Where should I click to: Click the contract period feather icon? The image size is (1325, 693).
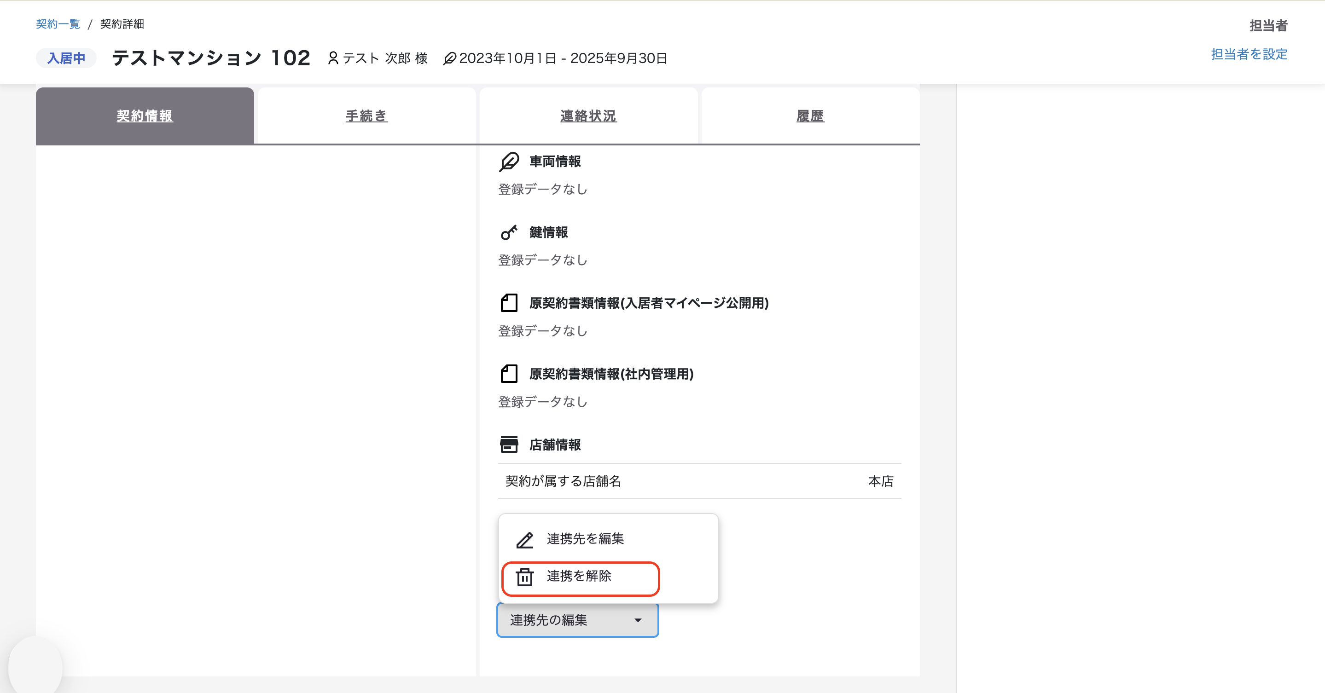point(449,58)
